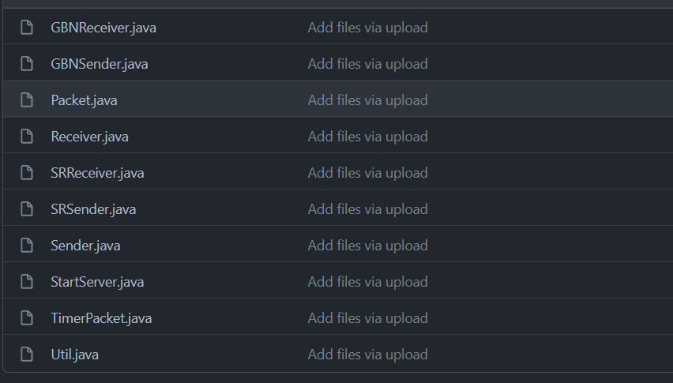The image size is (673, 383).
Task: Click the file icon beside SRSender.java
Action: tap(27, 209)
